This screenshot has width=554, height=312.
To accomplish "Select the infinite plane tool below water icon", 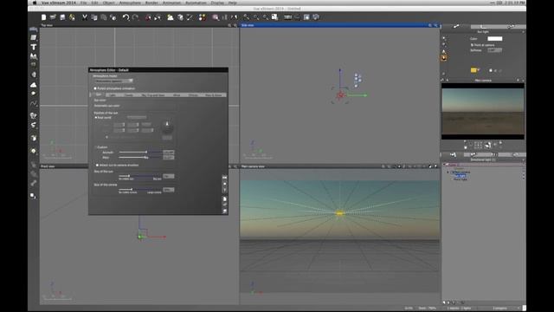I will pyautogui.click(x=34, y=37).
